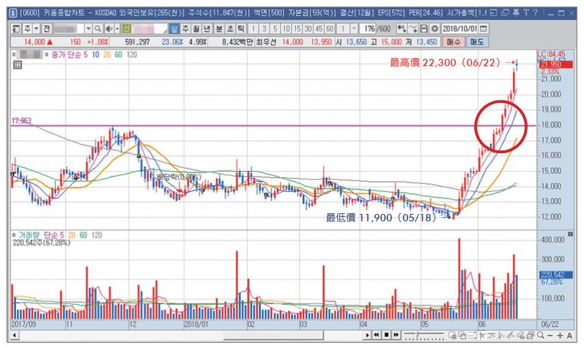The image size is (584, 349).
Task: Select the 5 minute interval tab
Action: (275, 29)
